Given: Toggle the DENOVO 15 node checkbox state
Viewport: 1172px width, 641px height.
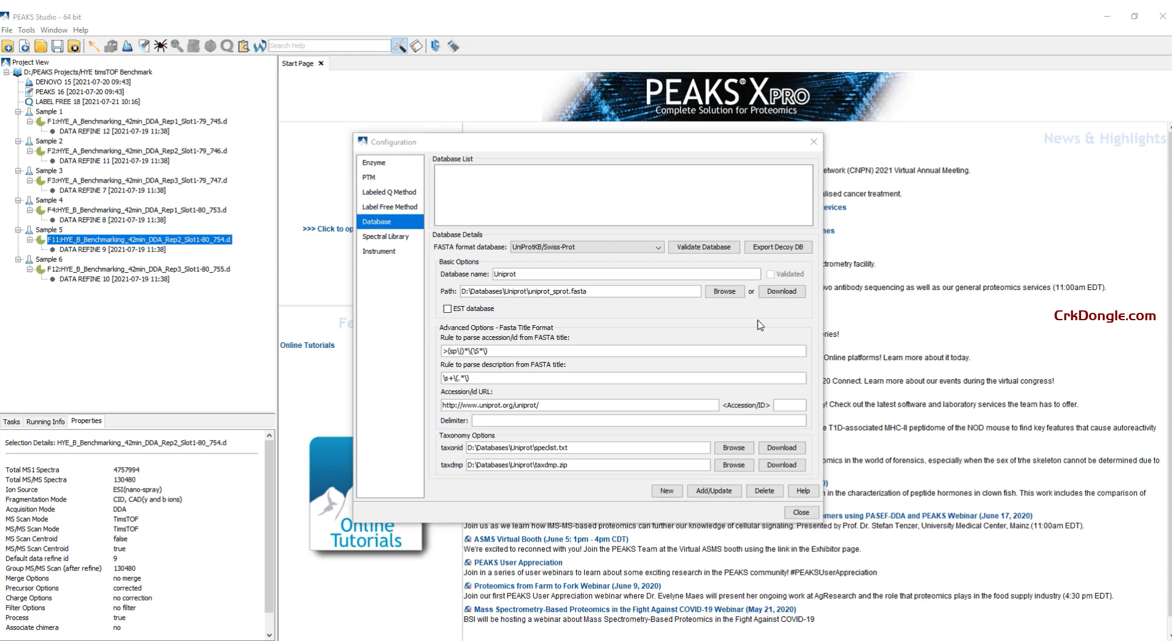Looking at the screenshot, I should click(29, 82).
